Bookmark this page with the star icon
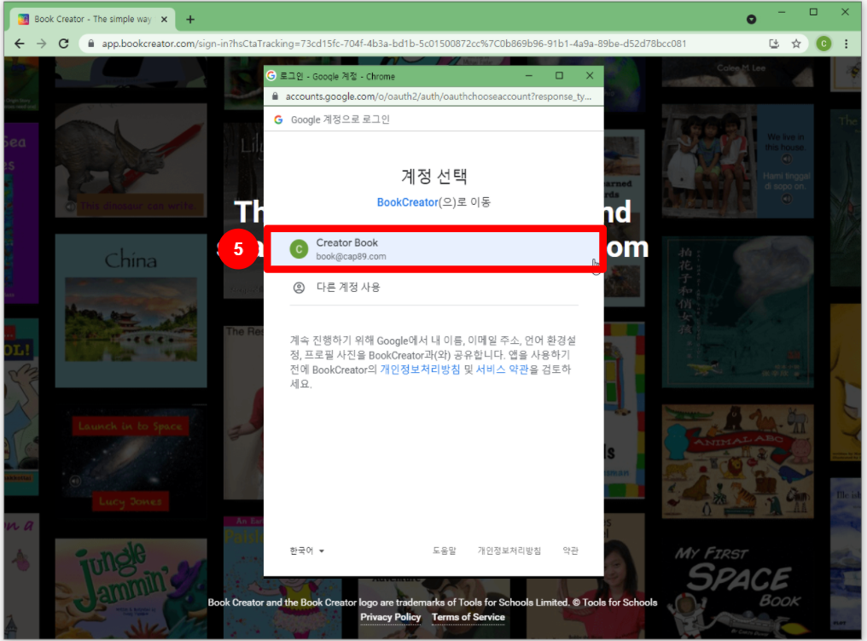The width and height of the screenshot is (867, 641). tap(796, 44)
